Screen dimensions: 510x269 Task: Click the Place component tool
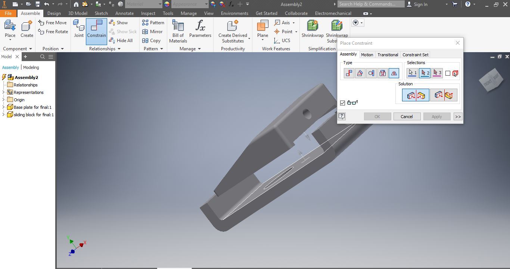(x=10, y=29)
